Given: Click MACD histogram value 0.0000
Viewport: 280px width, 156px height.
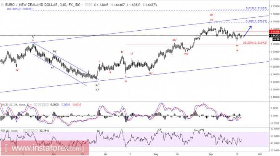Looking at the screenshot, I should point(54,105).
